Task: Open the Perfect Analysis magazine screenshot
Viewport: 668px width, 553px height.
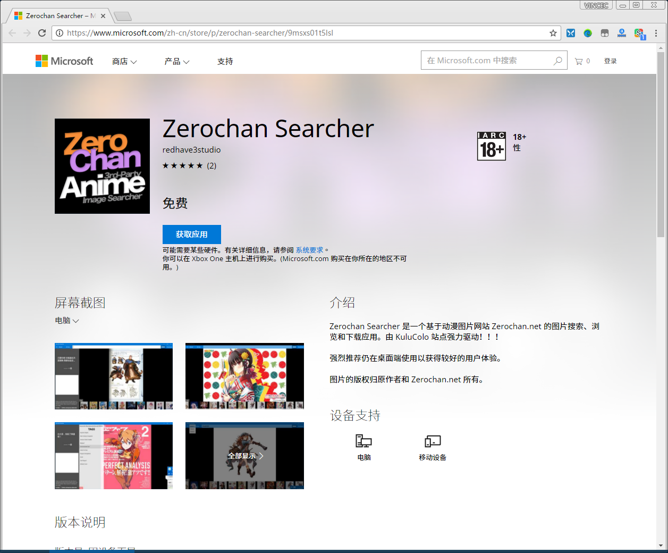Action: click(114, 456)
